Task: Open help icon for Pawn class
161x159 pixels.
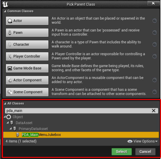Action: pyautogui.click(x=154, y=33)
